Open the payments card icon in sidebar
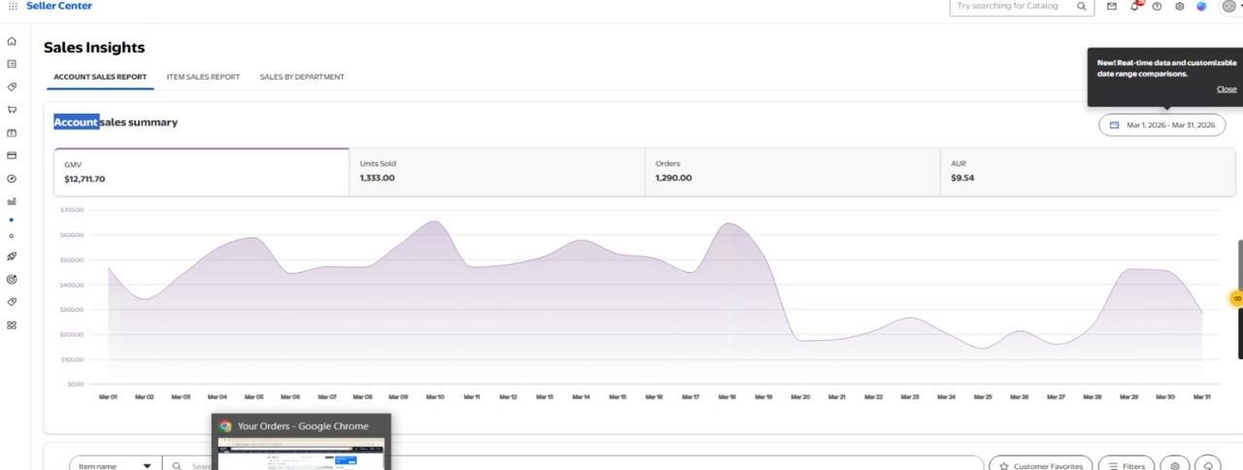Screen dimensions: 1243x470 (x=12, y=155)
